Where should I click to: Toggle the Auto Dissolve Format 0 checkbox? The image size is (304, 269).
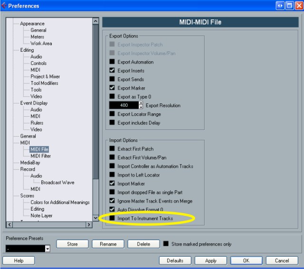113,209
